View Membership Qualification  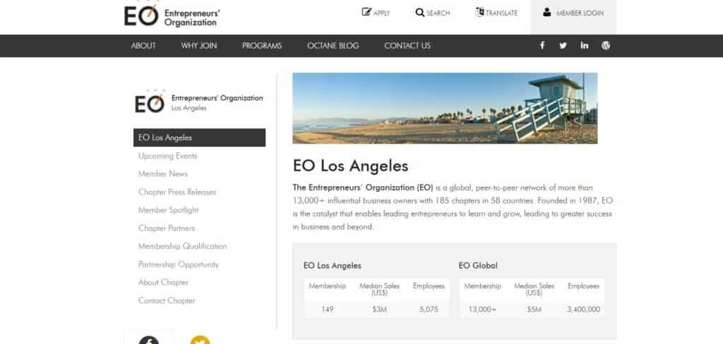(x=183, y=247)
